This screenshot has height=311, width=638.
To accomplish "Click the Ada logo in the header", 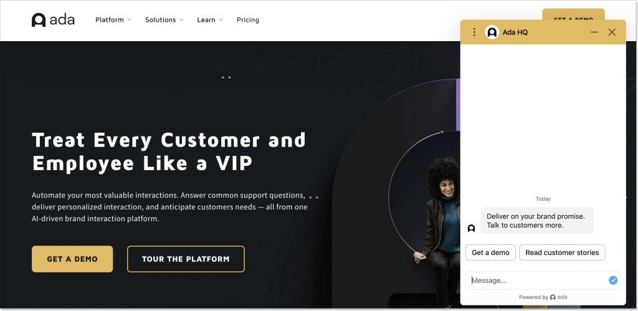I will point(54,20).
